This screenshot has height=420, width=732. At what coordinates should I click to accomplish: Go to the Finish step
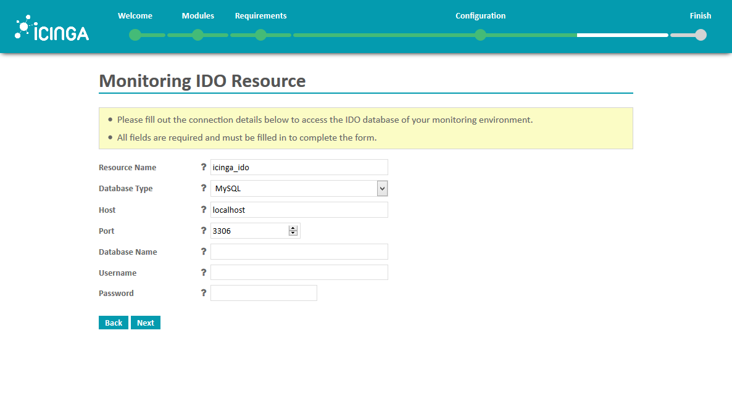(x=701, y=16)
